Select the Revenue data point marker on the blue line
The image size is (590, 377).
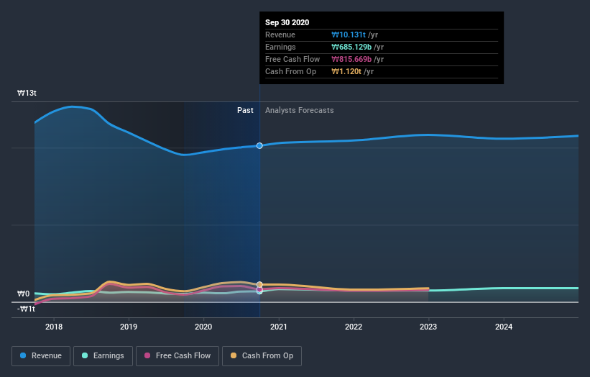(x=259, y=146)
